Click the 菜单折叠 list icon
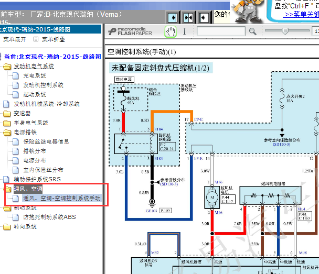319x274 pixels. point(36,39)
